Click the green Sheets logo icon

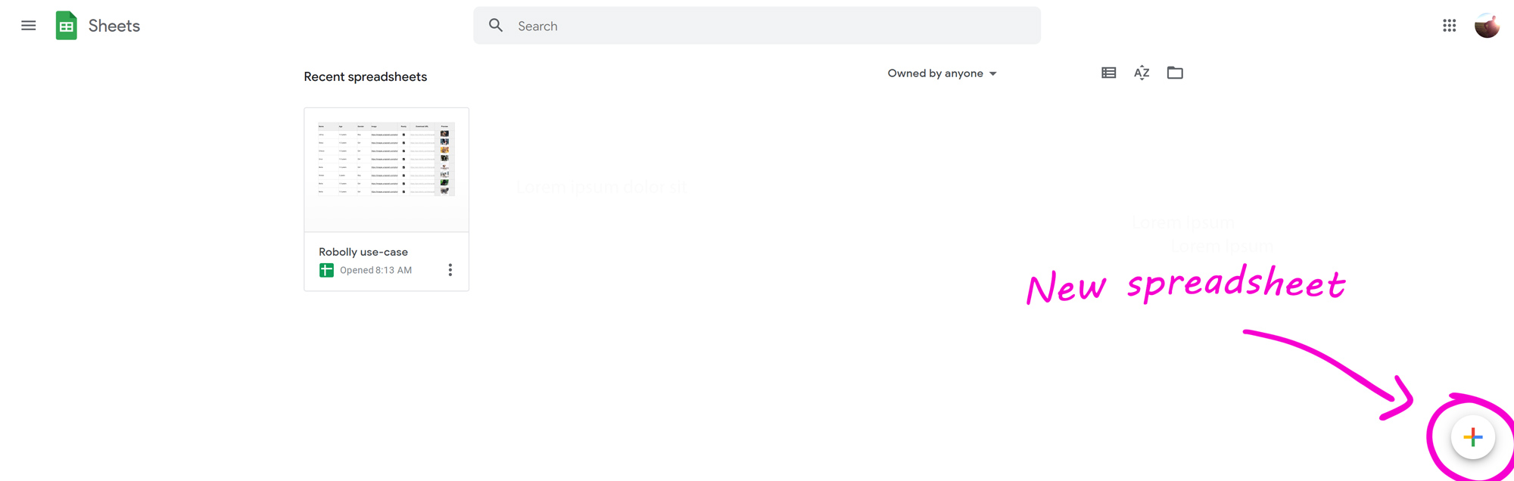click(x=67, y=26)
